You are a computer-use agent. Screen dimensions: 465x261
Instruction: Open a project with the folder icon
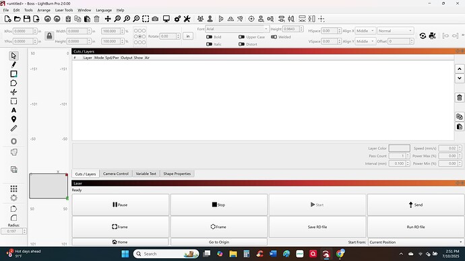tap(18, 19)
